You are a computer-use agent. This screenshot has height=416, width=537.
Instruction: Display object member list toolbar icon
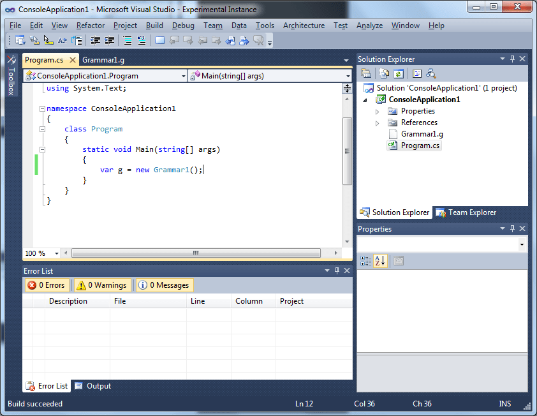tap(20, 40)
